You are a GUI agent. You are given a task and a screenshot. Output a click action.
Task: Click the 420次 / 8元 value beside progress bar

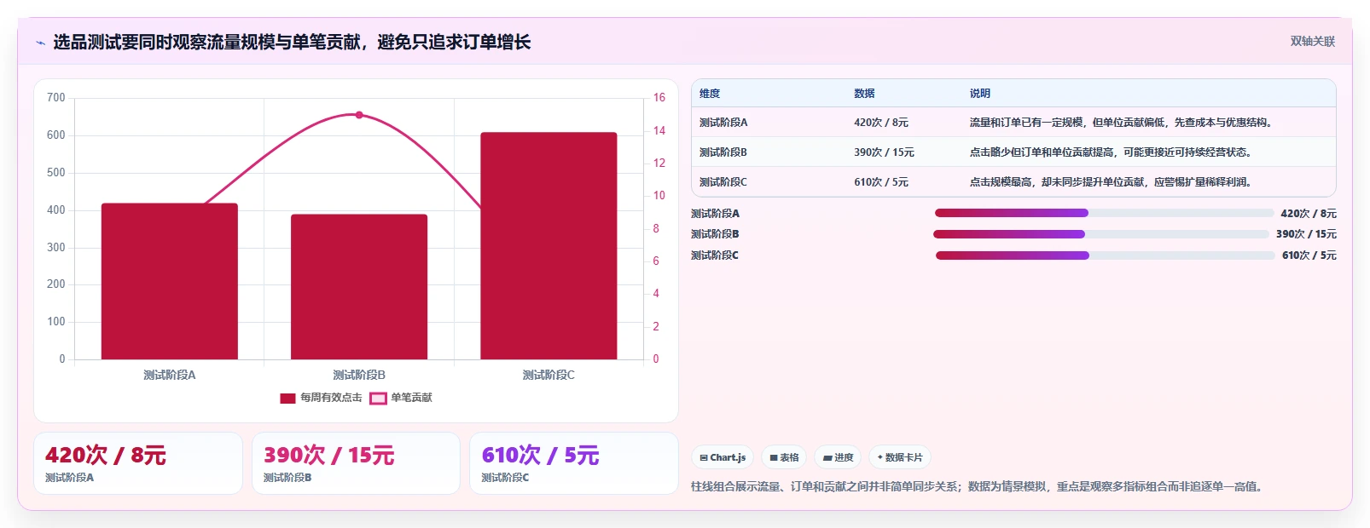1309,214
